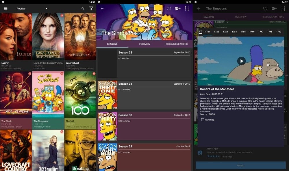
Task: Open the Season 30 row
Action: (x=144, y=126)
